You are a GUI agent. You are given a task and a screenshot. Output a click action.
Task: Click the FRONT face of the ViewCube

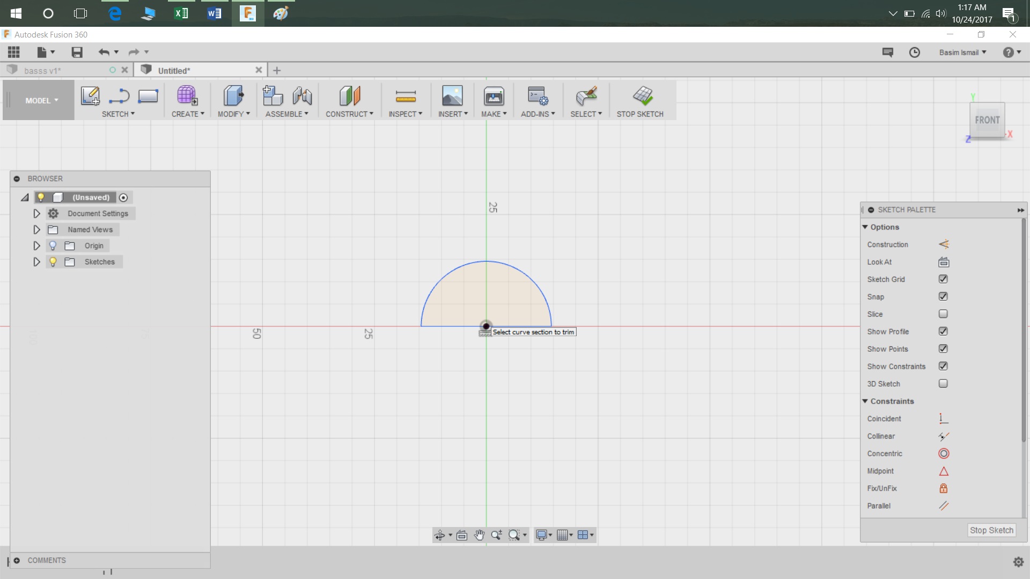(987, 120)
